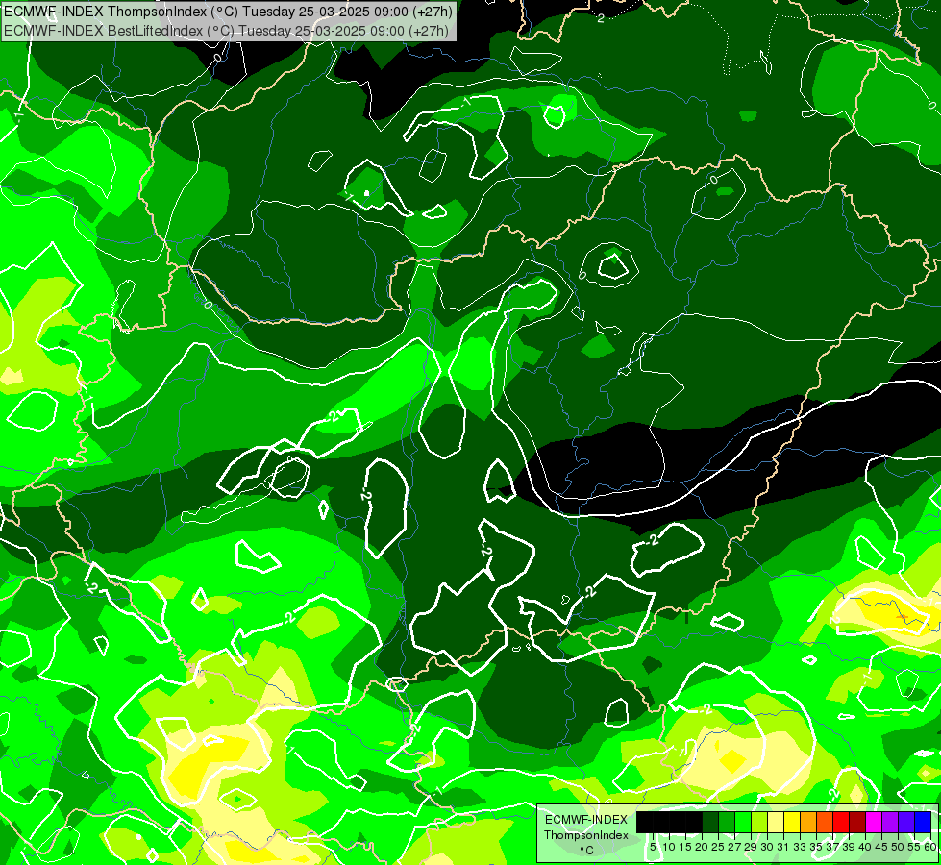Click the legend scale value 31

(x=783, y=847)
